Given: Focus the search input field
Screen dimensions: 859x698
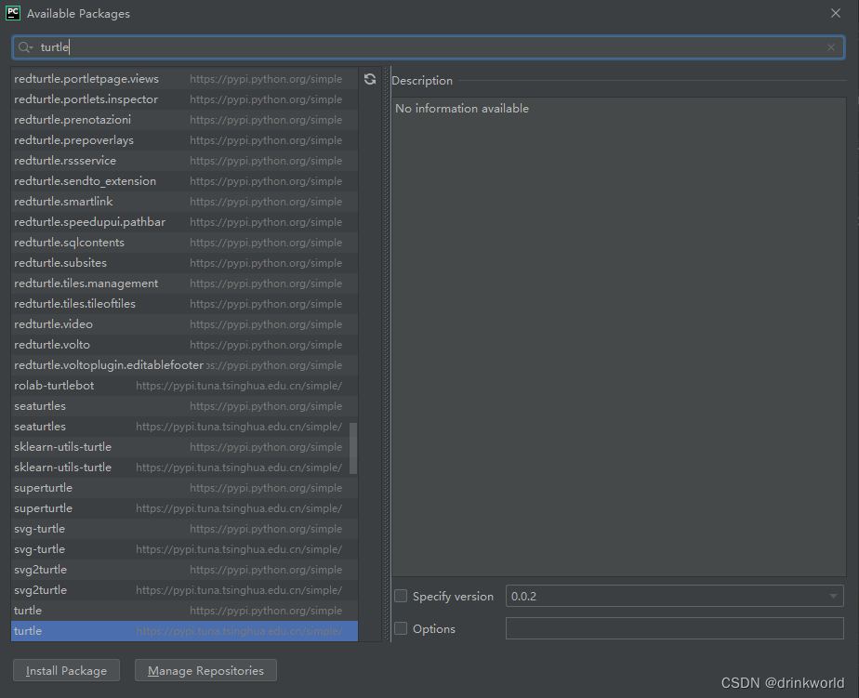Looking at the screenshot, I should pos(186,46).
